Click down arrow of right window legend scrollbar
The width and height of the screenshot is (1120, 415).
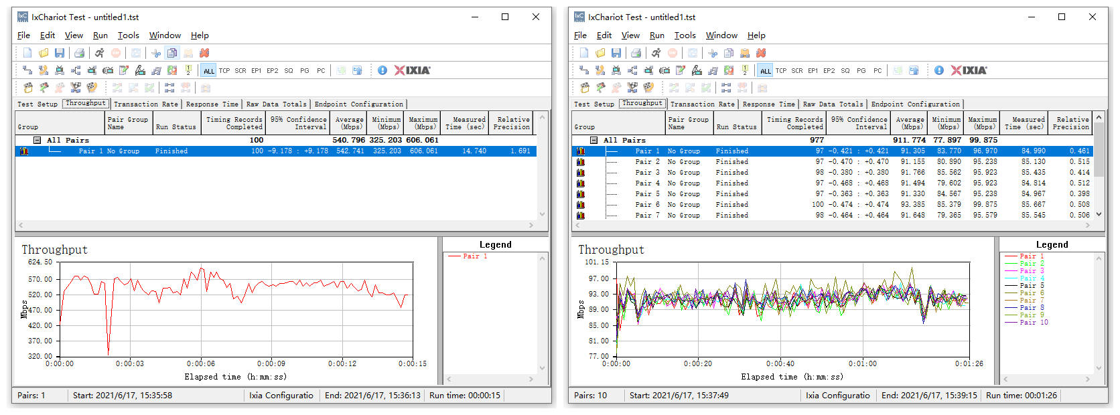pos(1099,368)
